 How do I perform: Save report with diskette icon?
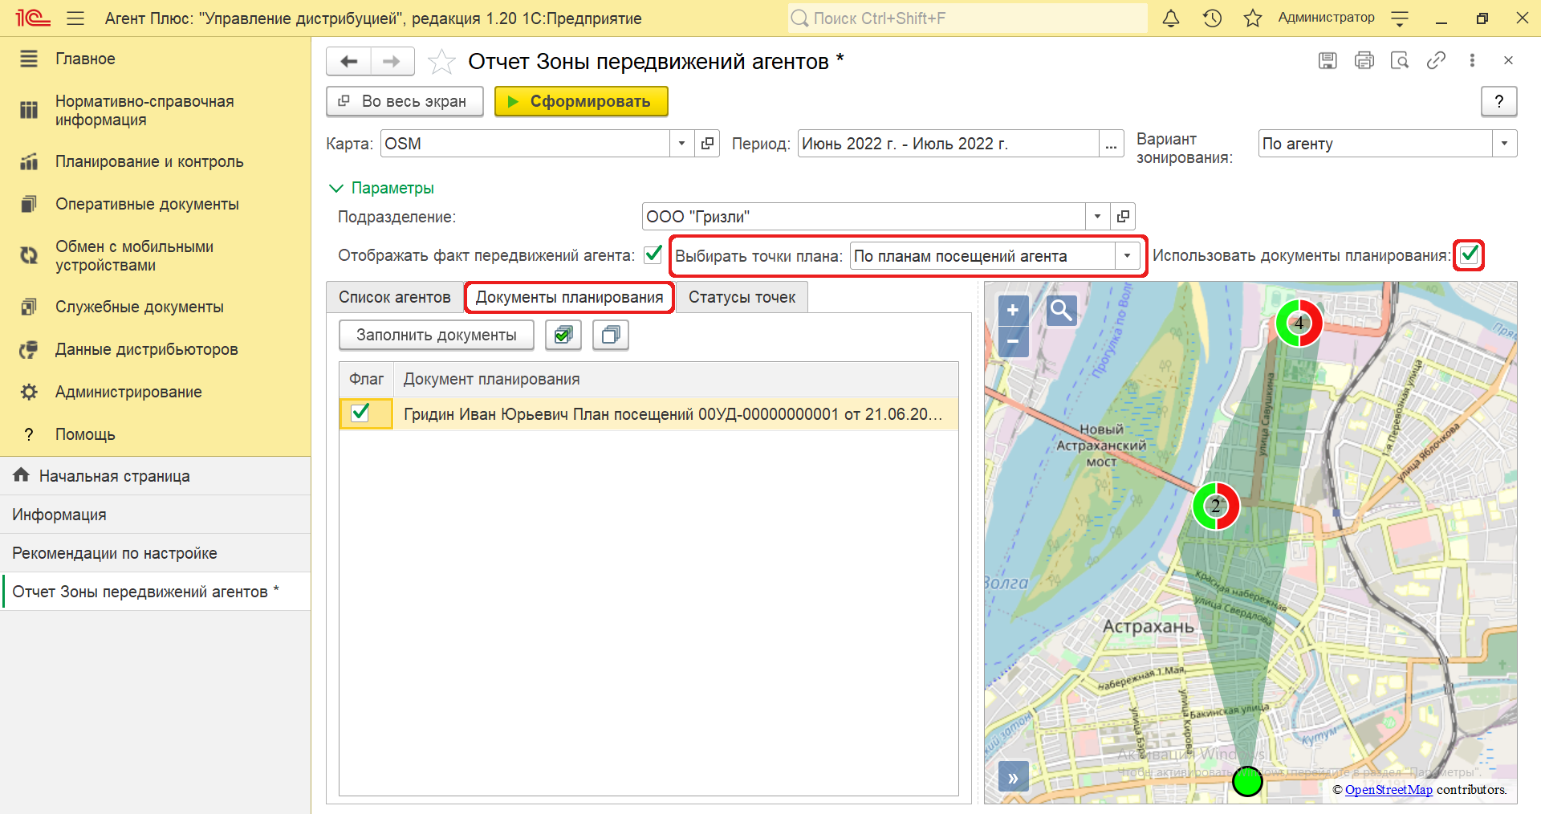[1328, 60]
